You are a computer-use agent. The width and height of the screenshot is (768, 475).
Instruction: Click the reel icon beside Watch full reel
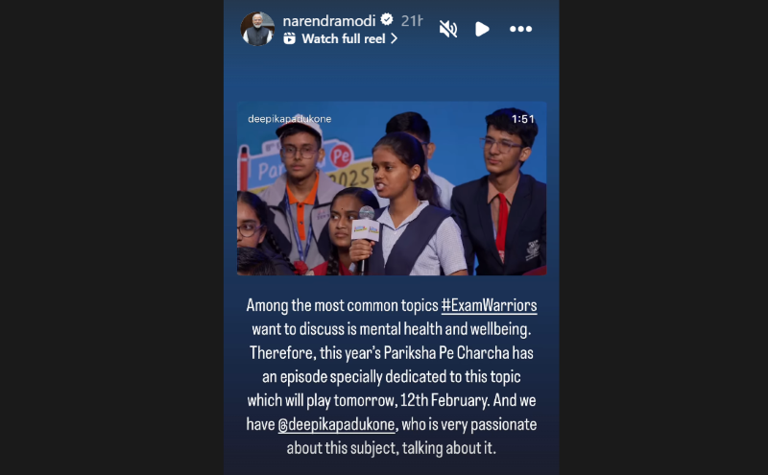(x=290, y=38)
